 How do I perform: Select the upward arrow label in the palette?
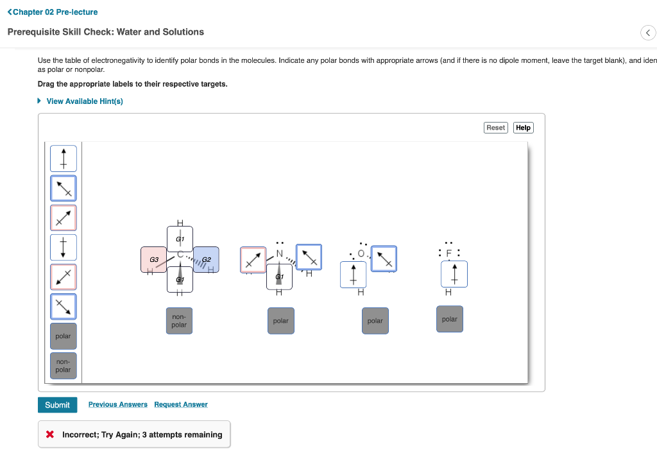click(x=64, y=159)
